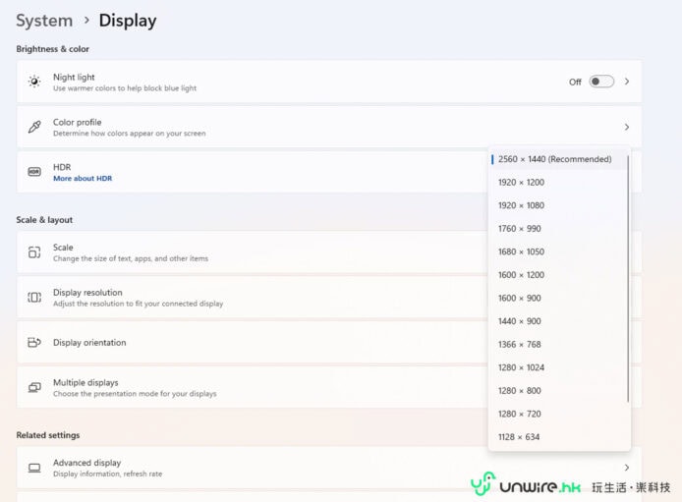682x502 pixels.
Task: Go back to System breadcrumb
Action: 44,21
